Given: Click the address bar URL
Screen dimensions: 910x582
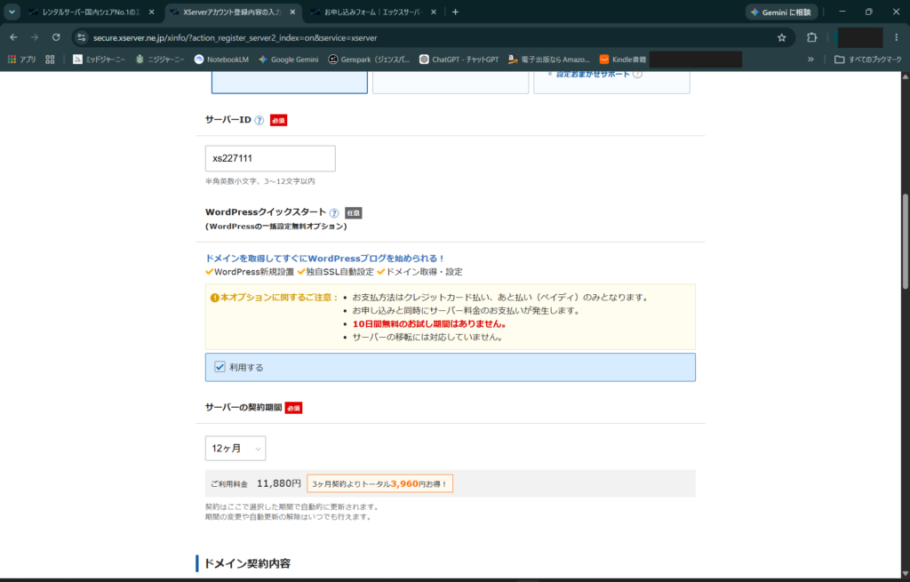Looking at the screenshot, I should pos(235,37).
